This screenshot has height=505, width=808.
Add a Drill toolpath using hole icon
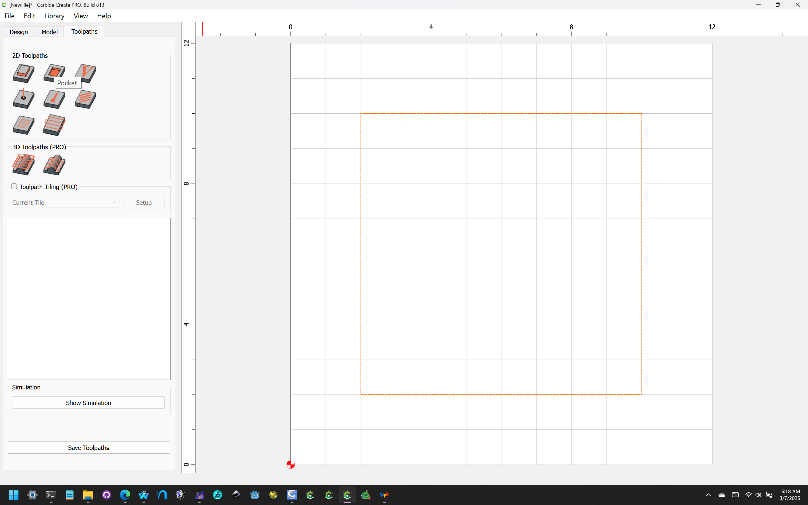(x=23, y=99)
